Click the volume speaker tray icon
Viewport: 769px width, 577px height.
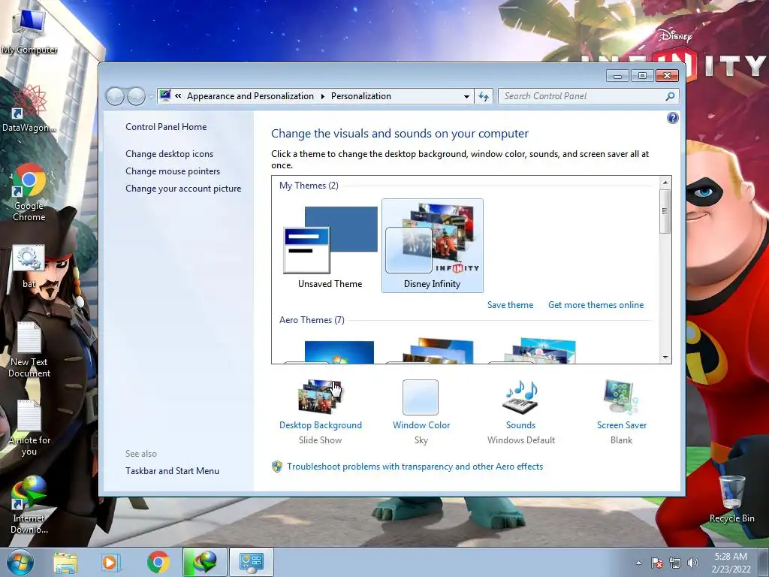click(692, 563)
